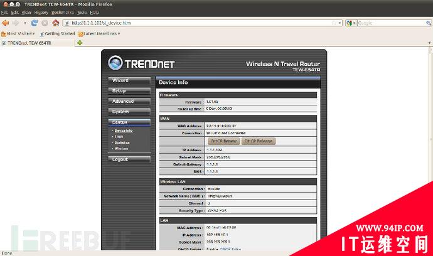Open the address bar history dropdown

(x=340, y=23)
